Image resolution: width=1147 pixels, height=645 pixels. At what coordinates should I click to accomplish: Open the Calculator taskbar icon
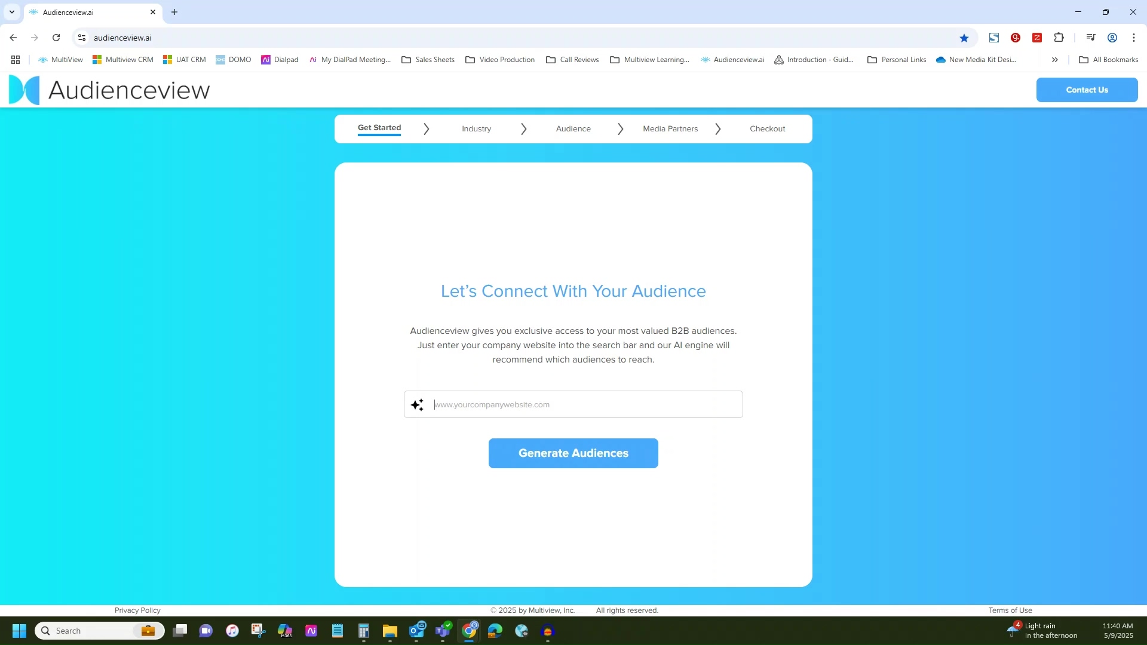point(364,631)
